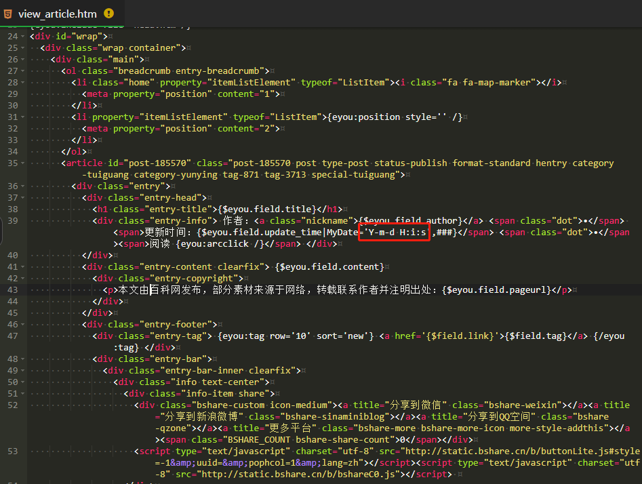The width and height of the screenshot is (642, 484).
Task: Click the yellow warning icon on the tab
Action: pyautogui.click(x=108, y=14)
